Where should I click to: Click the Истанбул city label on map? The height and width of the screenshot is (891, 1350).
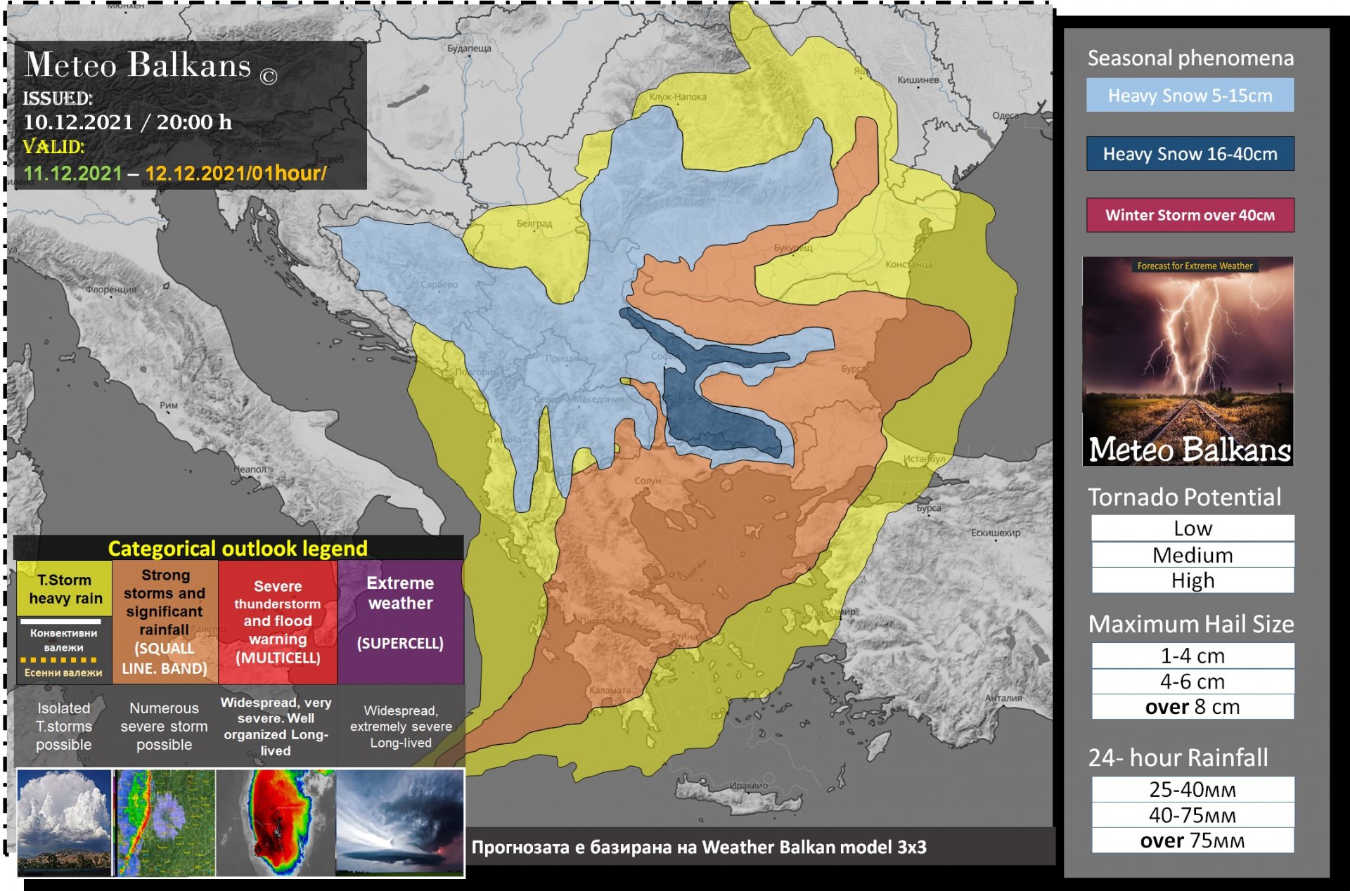924,459
